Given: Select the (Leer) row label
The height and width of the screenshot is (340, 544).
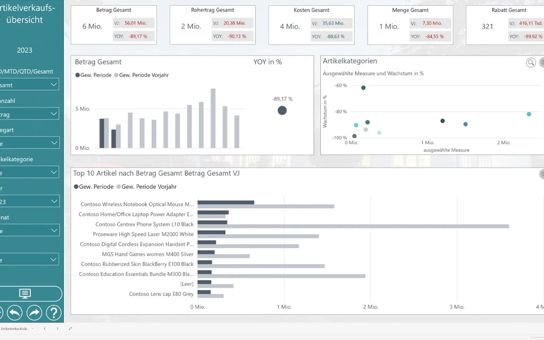Looking at the screenshot, I should pyautogui.click(x=187, y=284).
